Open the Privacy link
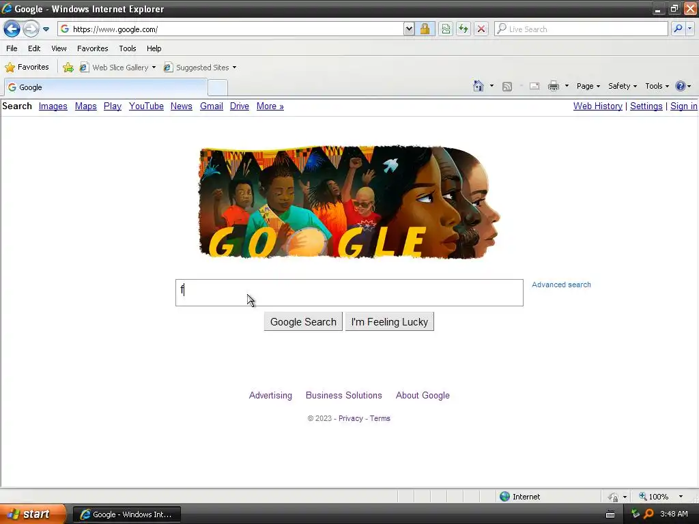This screenshot has width=699, height=524. pyautogui.click(x=350, y=418)
